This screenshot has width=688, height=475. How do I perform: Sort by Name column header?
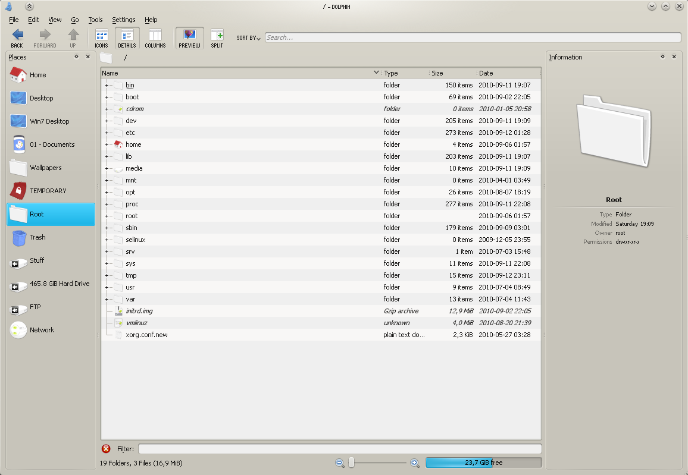(241, 73)
